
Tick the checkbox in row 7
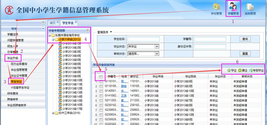(x=101, y=110)
